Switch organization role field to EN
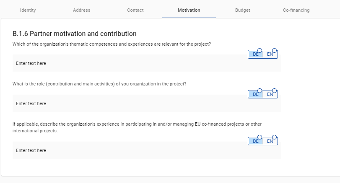The image size is (340, 183). click(x=270, y=95)
